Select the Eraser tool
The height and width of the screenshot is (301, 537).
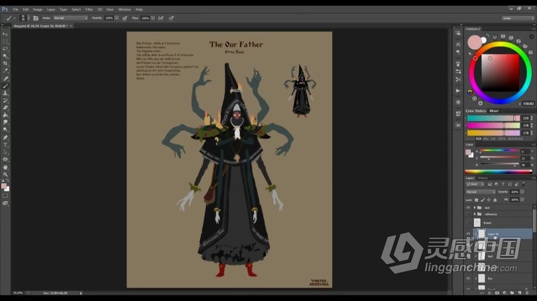tap(5, 108)
